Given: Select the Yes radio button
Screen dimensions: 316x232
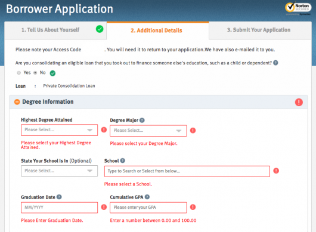Looking at the screenshot, I should (18, 73).
